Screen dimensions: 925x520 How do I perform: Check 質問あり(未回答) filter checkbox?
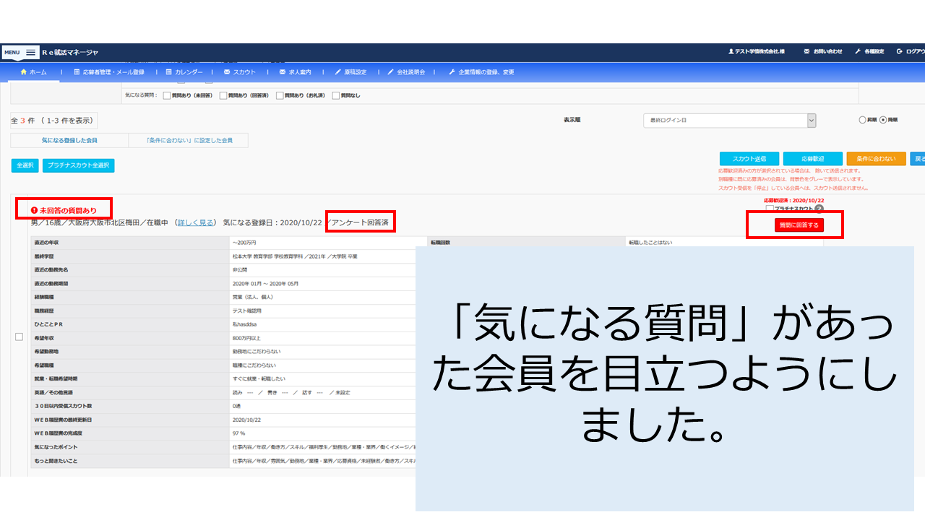click(167, 95)
